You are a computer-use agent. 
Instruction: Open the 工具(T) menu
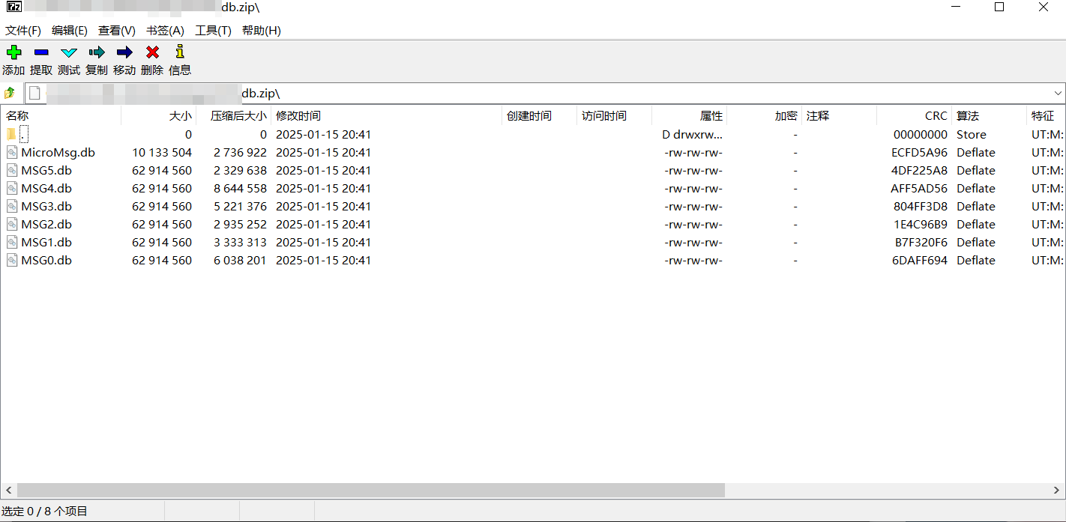tap(213, 31)
